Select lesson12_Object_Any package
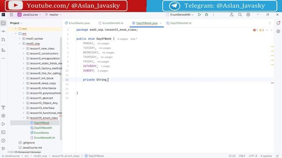Image resolution: width=282 pixels, height=158 pixels. 44,103
